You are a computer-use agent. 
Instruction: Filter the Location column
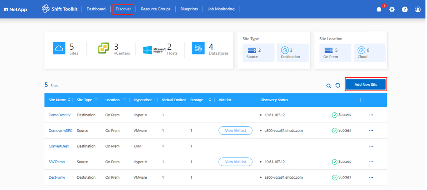[124, 100]
